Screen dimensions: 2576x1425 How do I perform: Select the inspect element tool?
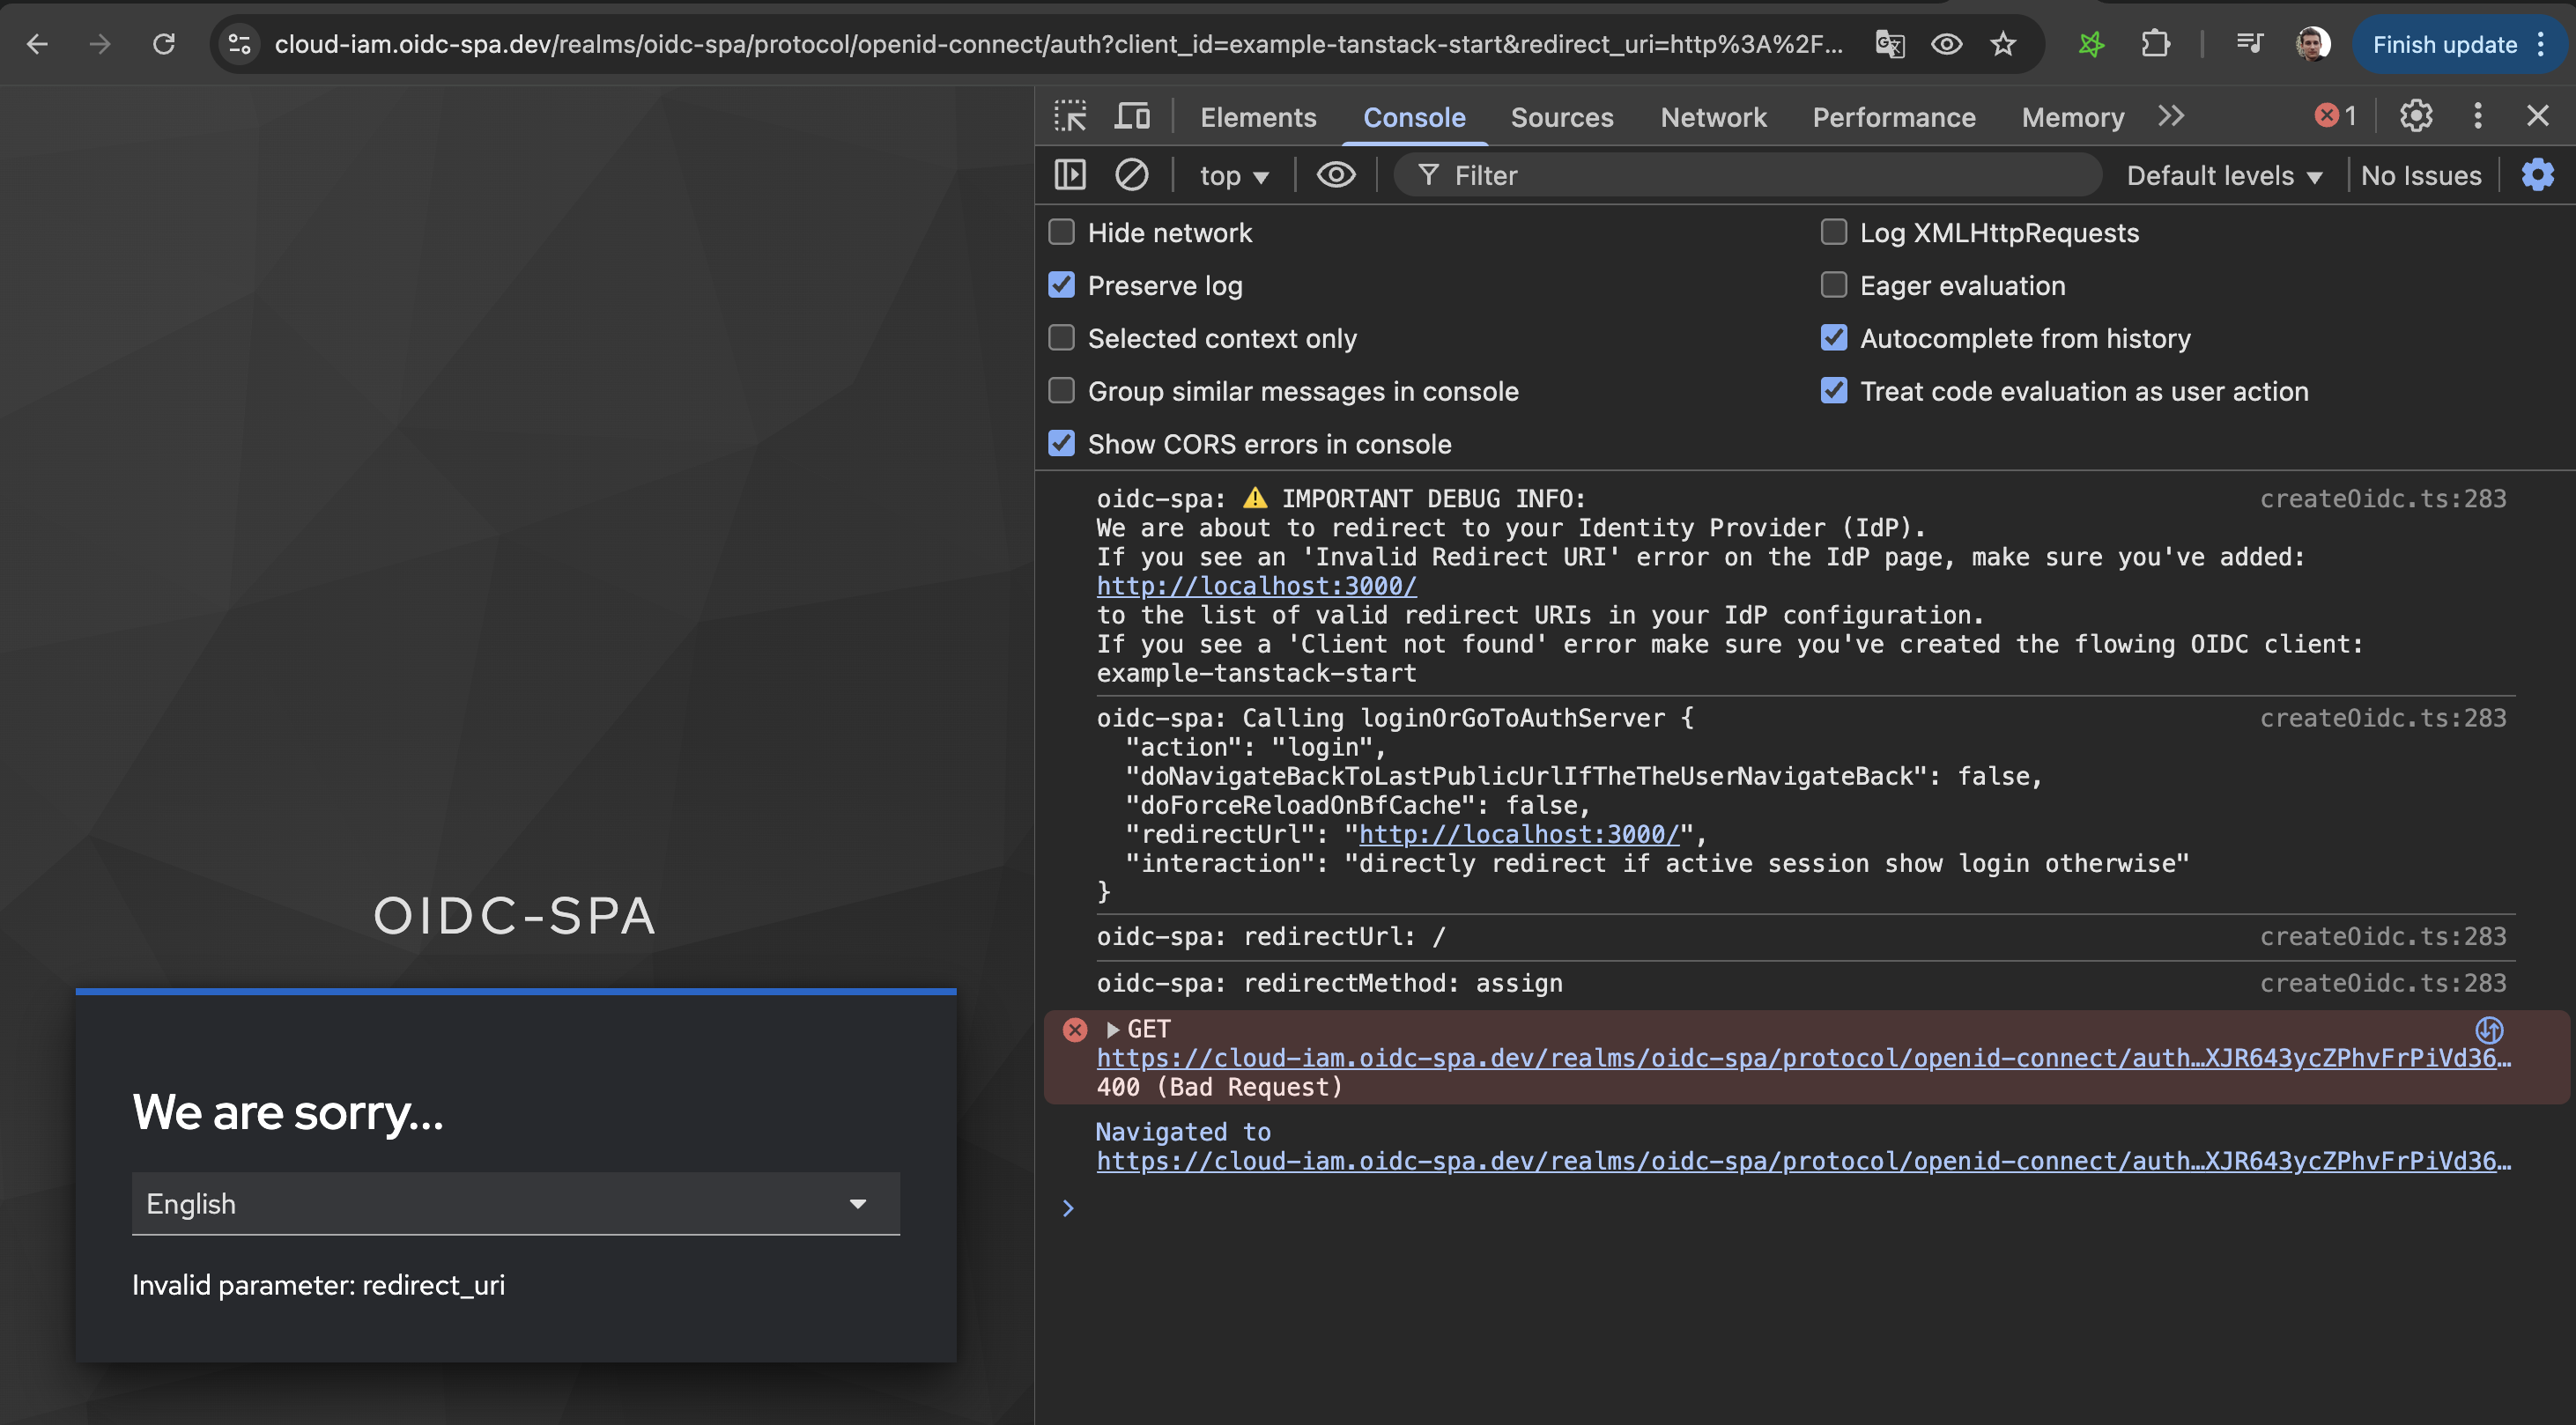(x=1070, y=116)
